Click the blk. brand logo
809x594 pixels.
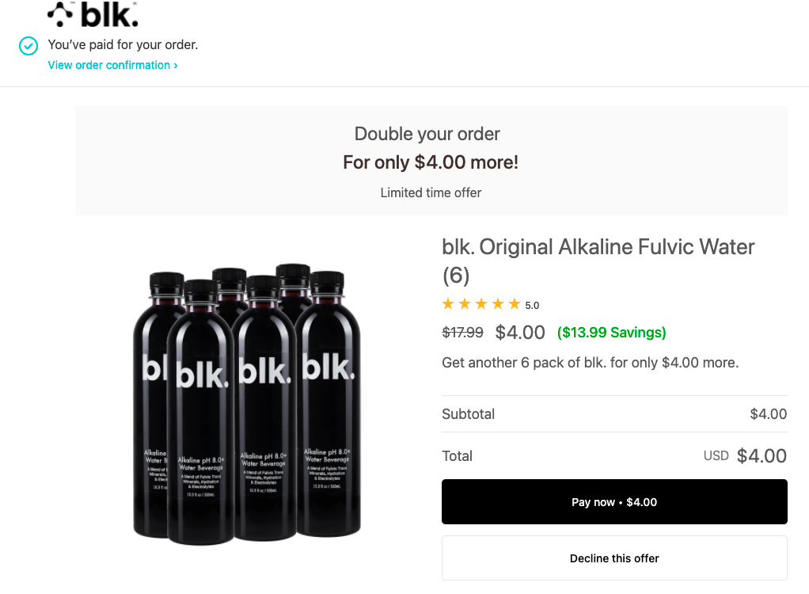(x=93, y=14)
